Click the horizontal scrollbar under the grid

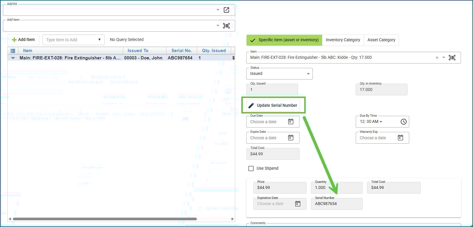tap(105, 219)
